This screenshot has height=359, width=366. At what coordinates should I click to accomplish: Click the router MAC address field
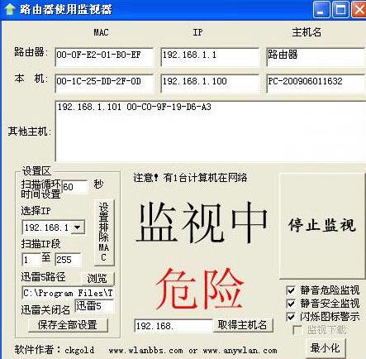tap(104, 57)
